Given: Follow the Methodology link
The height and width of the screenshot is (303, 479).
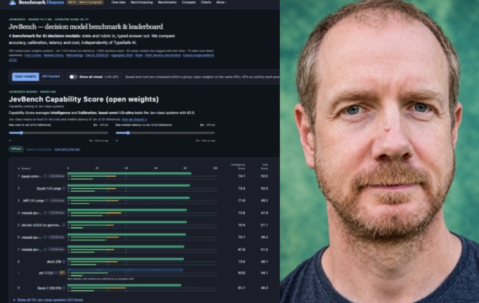Looking at the screenshot, I should coord(74,56).
